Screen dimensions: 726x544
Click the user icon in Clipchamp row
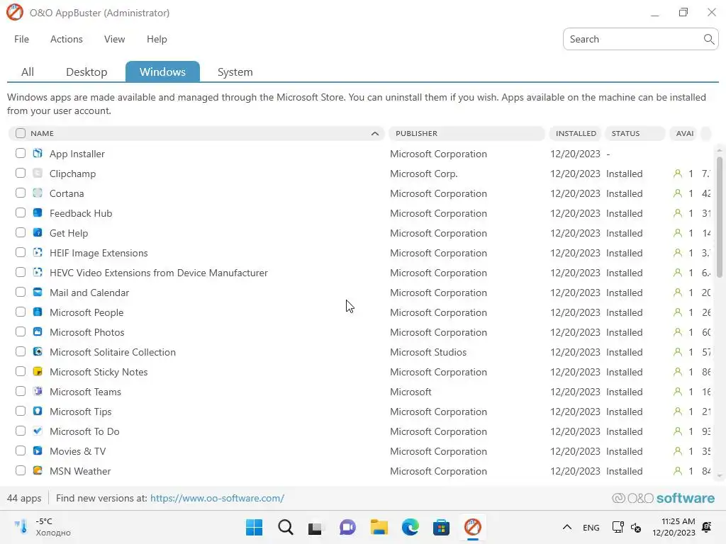(x=677, y=174)
